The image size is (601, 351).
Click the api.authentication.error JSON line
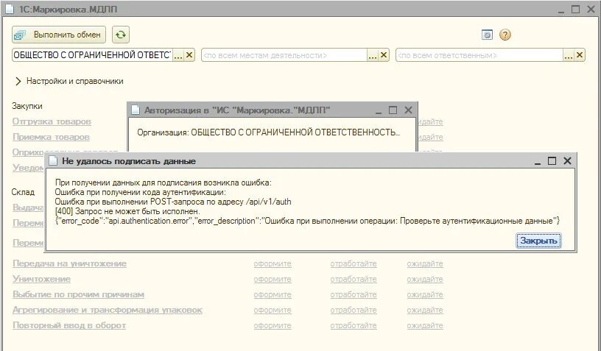(307, 221)
